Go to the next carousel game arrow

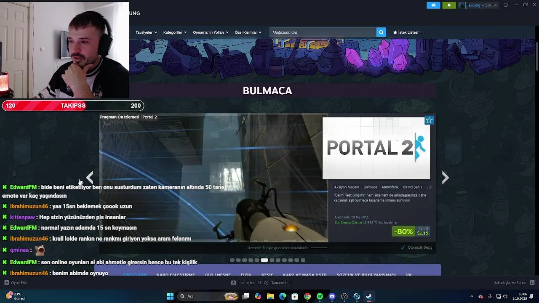[446, 178]
